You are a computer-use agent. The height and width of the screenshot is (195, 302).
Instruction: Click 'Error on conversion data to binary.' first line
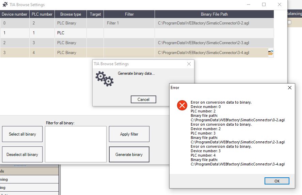click(x=221, y=102)
